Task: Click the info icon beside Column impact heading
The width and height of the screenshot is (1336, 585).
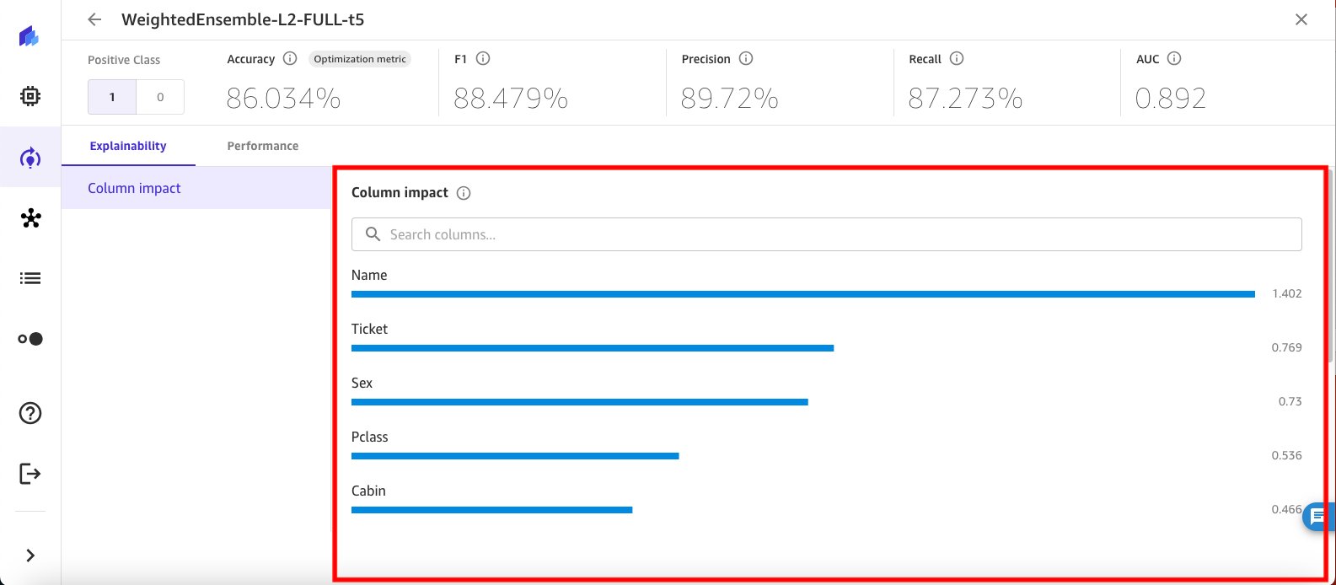Action: 464,193
